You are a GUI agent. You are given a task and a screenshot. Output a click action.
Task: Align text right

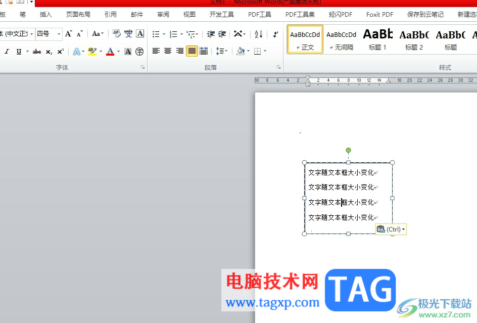[180, 51]
